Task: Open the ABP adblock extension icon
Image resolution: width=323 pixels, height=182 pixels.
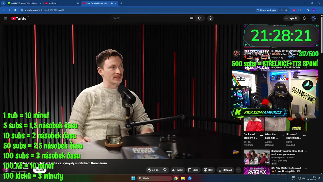Action: pos(294,10)
